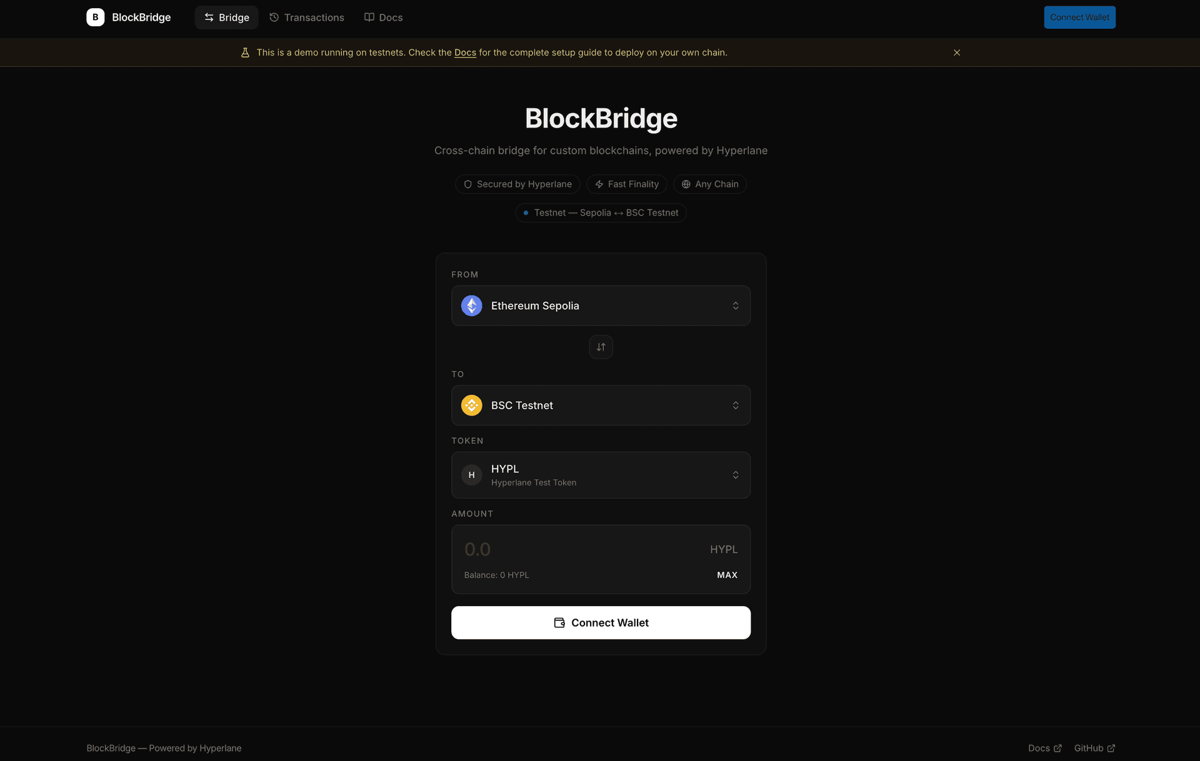
Task: Click the Fast Finality badge
Action: (627, 184)
